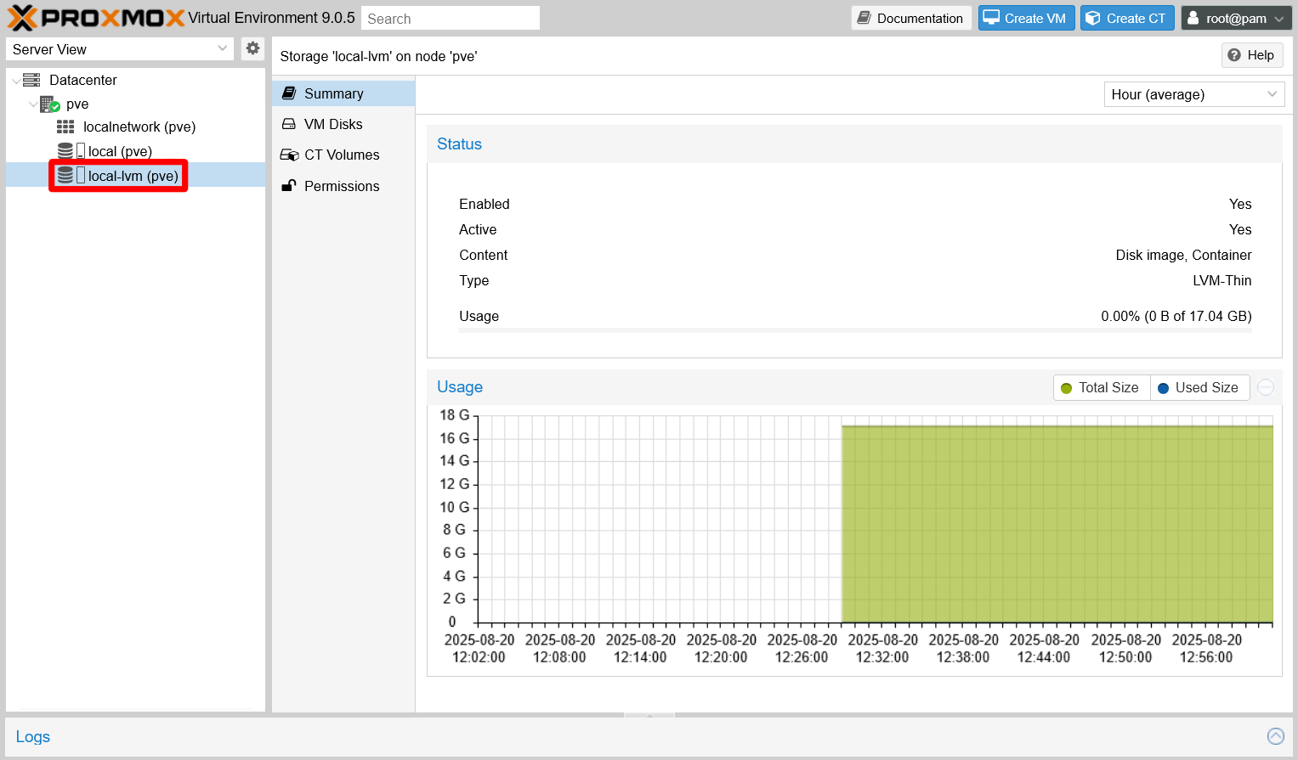1298x760 pixels.
Task: Collapse the Usage chart with the minus button
Action: (x=1266, y=387)
